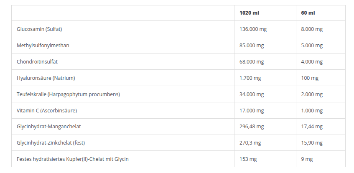Select Teufelskralle (Harpagophytum procumbens) text
Screen dimensions: 354x173
tap(68, 94)
